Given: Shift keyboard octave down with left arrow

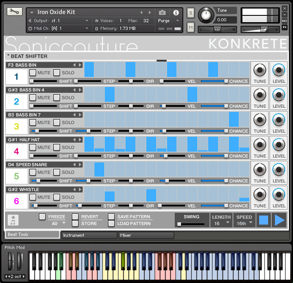Looking at the screenshot, I should point(6,277).
